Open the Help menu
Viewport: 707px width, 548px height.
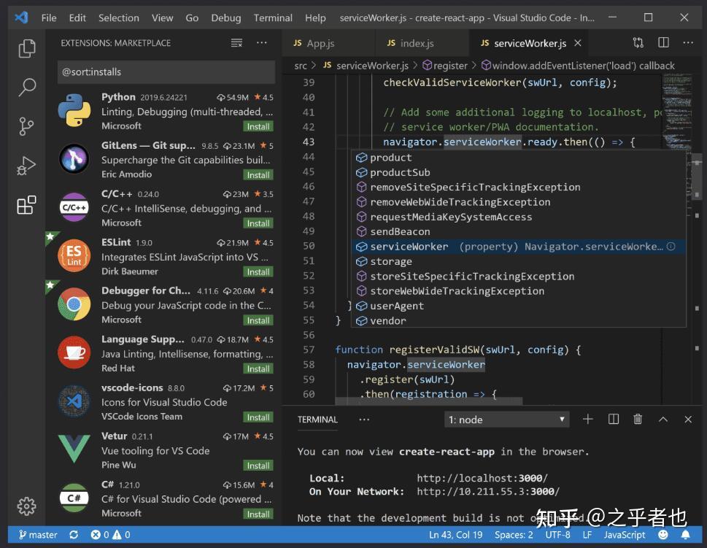point(315,18)
